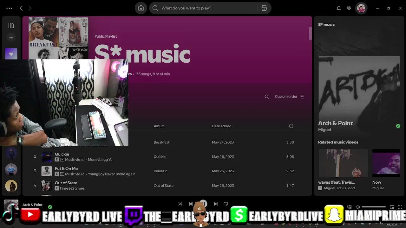Play the Quickie track via its thumbnail
This screenshot has height=228, width=406.
pos(47,157)
